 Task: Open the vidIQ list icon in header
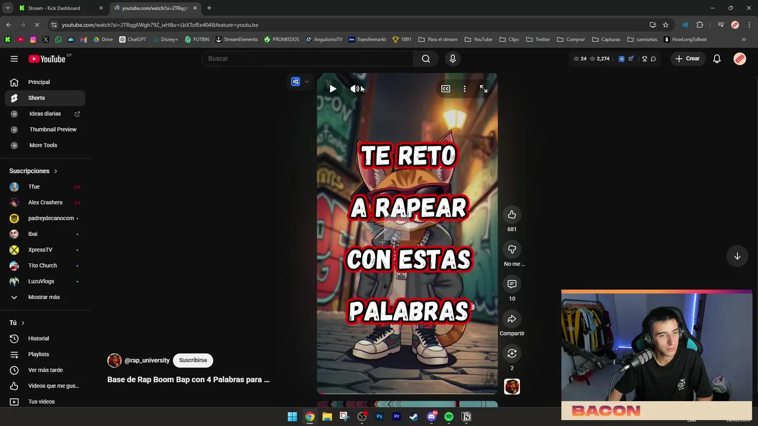631,59
